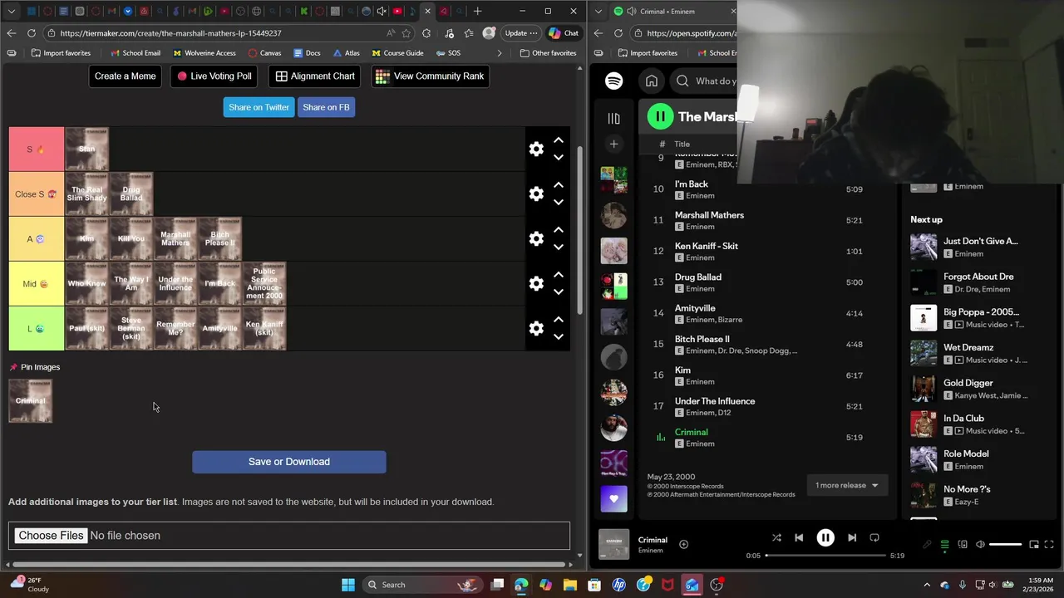Skip to the next track in Spotify

(x=852, y=538)
